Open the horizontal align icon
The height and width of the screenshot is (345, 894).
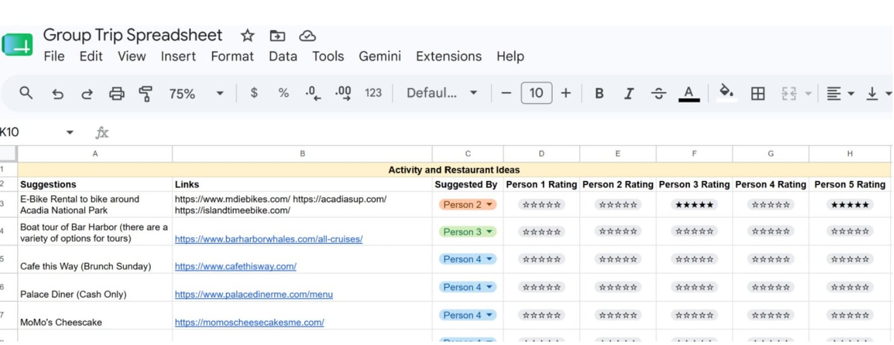point(834,93)
